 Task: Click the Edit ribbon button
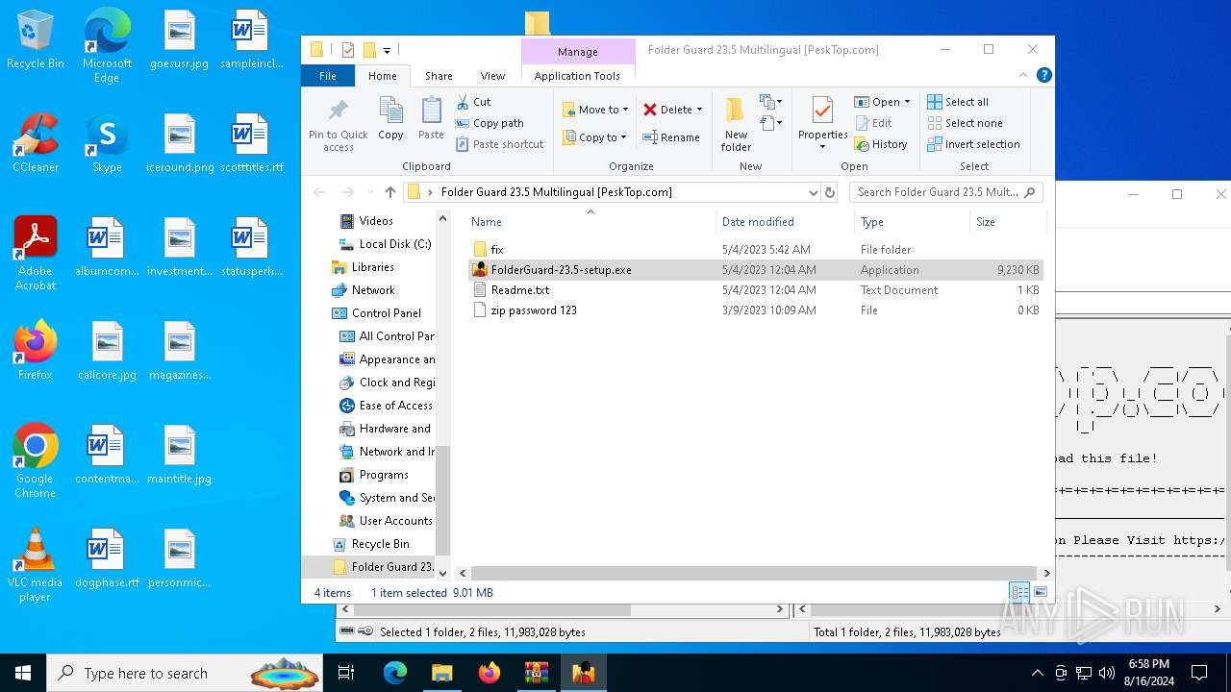point(873,123)
